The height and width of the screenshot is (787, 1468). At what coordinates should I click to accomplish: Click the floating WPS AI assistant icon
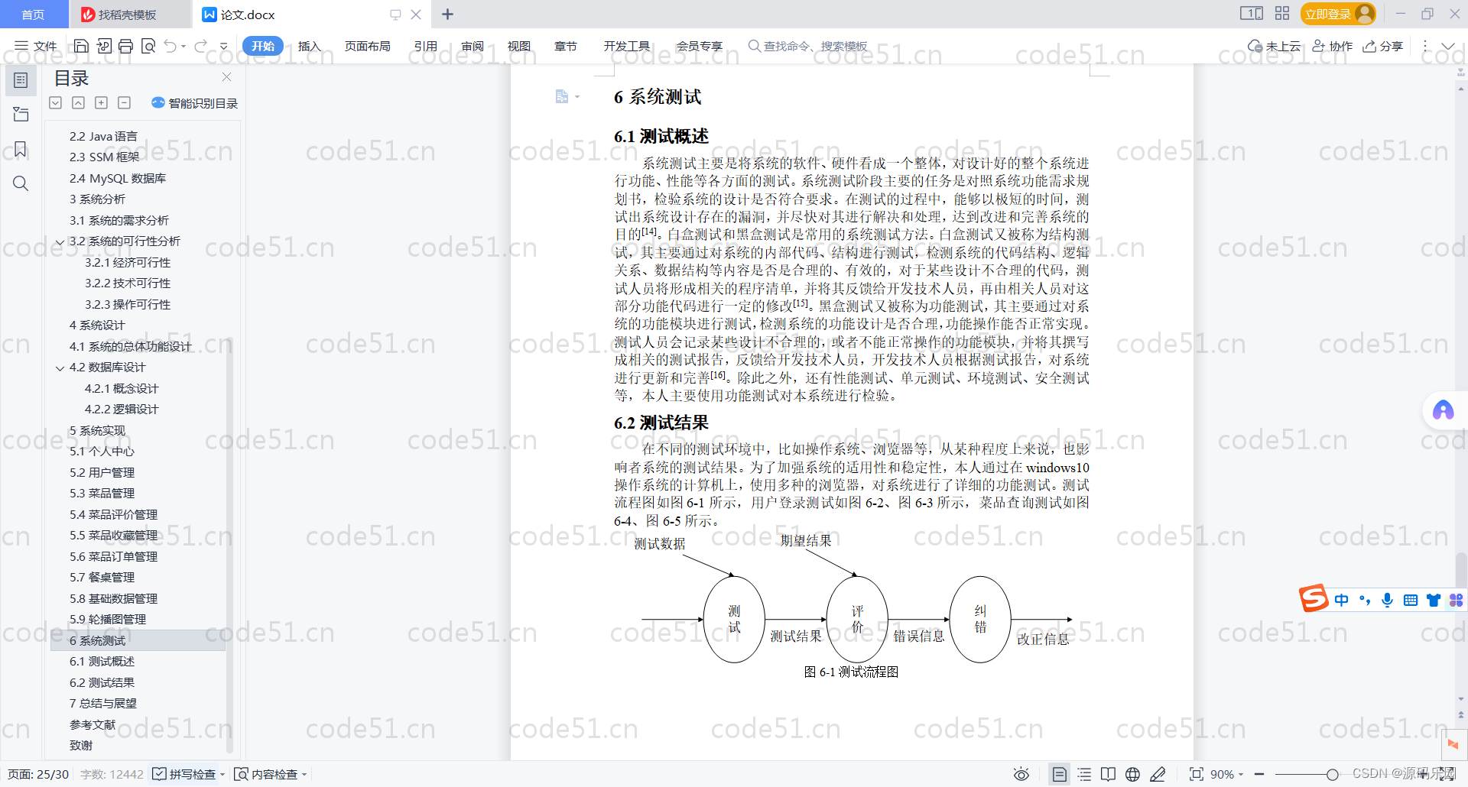coord(1443,411)
